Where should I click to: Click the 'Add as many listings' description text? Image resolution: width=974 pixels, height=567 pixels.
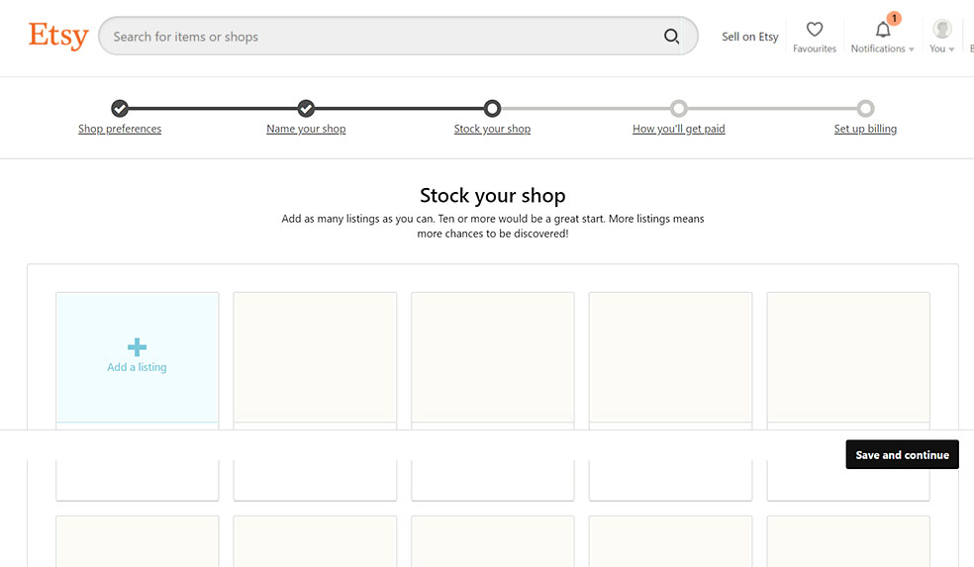493,226
